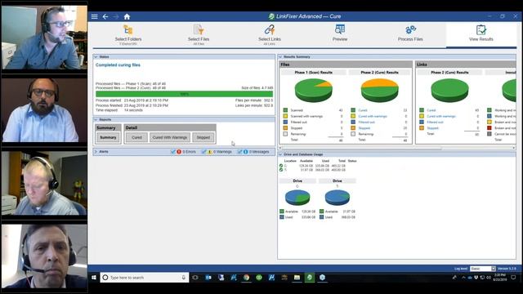Open the LinkFixer hamburger menu
523x294 pixels.
(95, 16)
